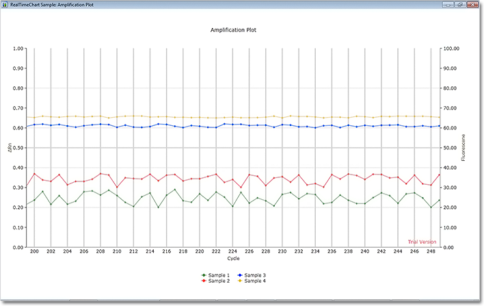Select the Sample 2 legend label
The width and height of the screenshot is (484, 306).
[219, 281]
